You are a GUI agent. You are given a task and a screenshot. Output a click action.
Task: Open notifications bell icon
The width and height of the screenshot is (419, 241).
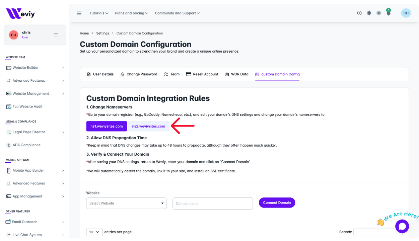(389, 13)
